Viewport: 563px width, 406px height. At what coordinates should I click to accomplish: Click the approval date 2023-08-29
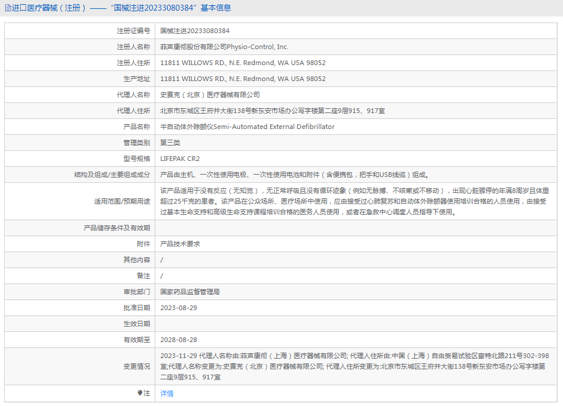click(x=178, y=308)
